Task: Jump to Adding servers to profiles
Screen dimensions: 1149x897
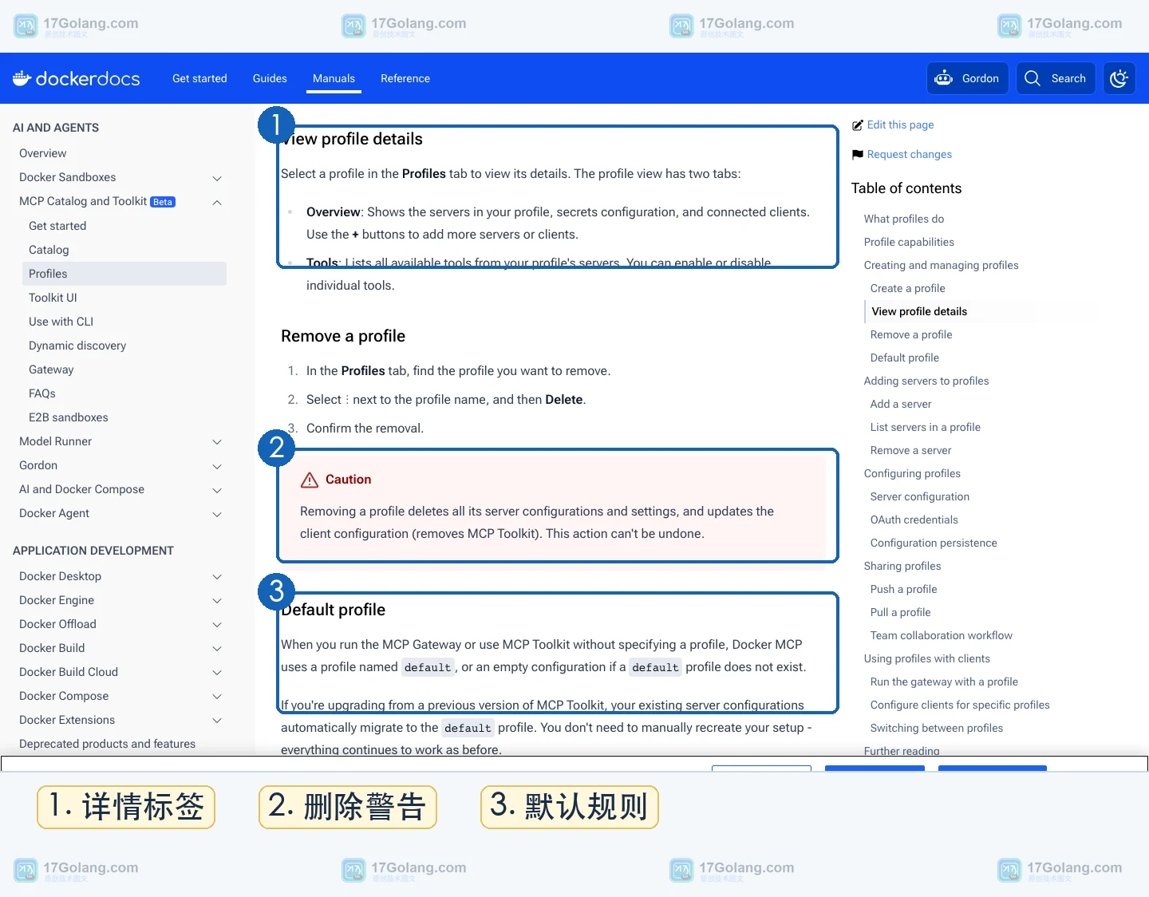Action: (x=926, y=381)
